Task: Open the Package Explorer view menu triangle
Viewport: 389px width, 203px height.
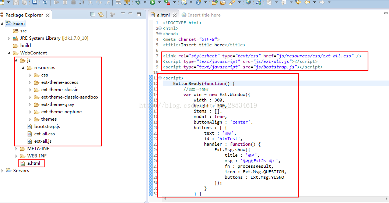Action: tap(123, 14)
